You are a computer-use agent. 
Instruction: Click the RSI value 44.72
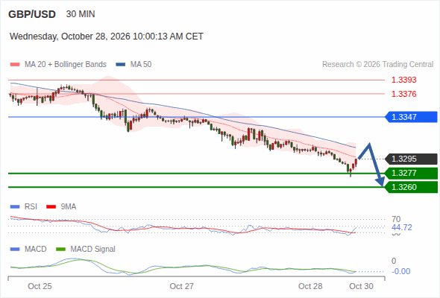point(402,227)
